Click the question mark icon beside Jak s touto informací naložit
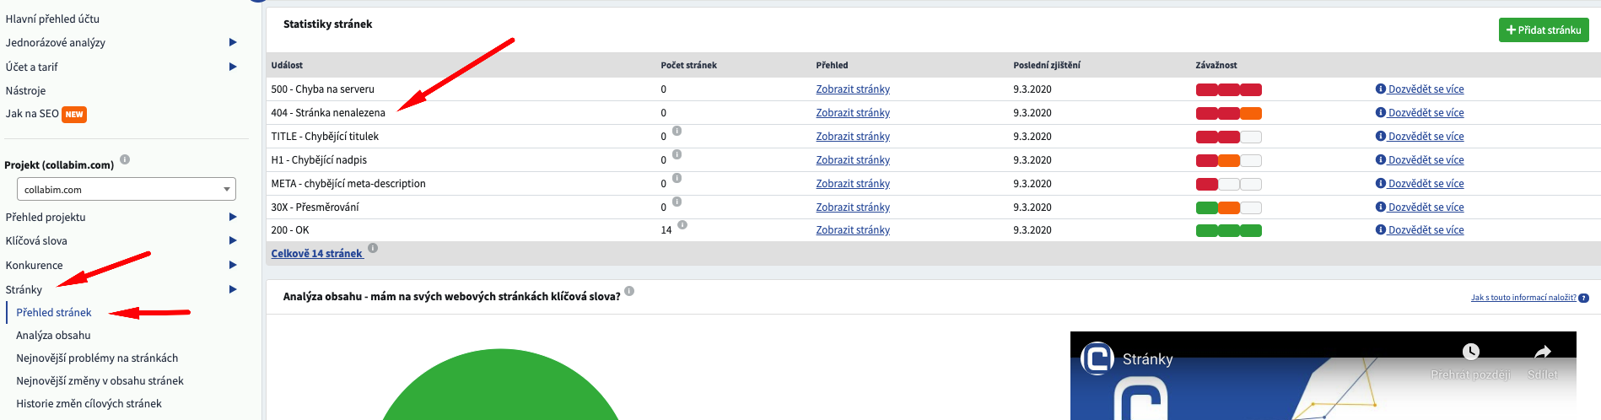The height and width of the screenshot is (420, 1601). (1583, 298)
